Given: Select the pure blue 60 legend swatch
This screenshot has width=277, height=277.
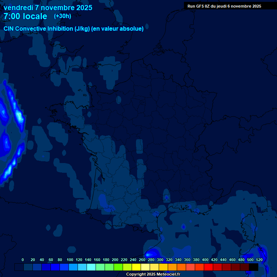Looking at the screenshot, I should [55, 267].
